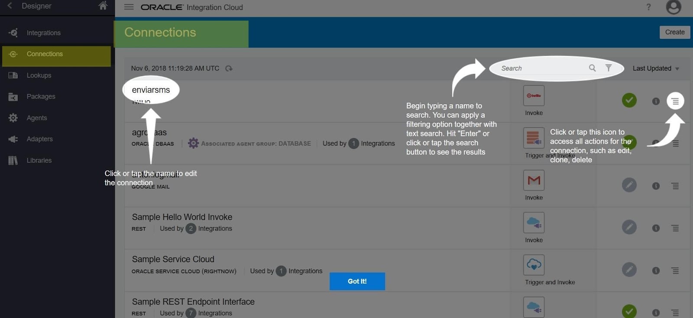Open the Sample Service Cloud connection

173,259
